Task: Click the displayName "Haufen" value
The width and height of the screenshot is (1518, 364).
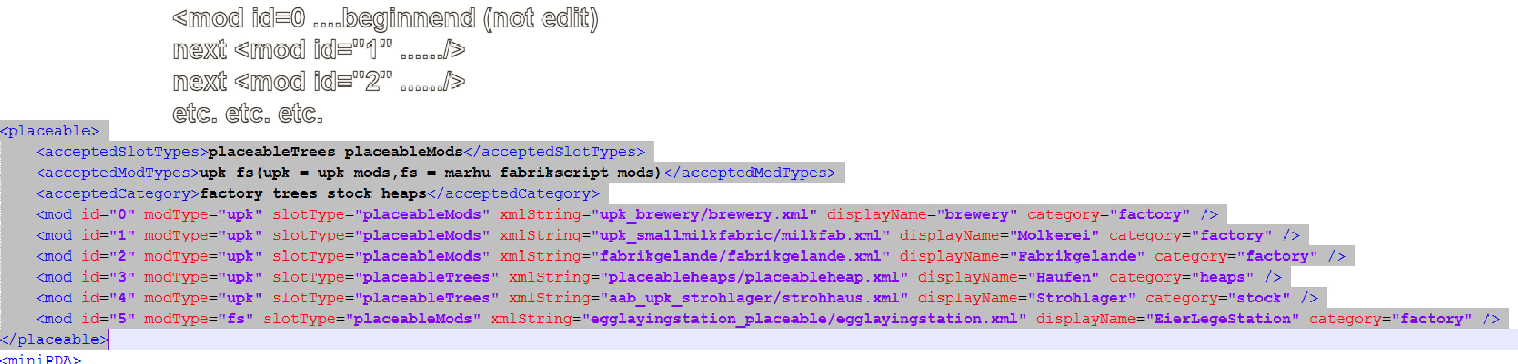Action: tap(1063, 277)
